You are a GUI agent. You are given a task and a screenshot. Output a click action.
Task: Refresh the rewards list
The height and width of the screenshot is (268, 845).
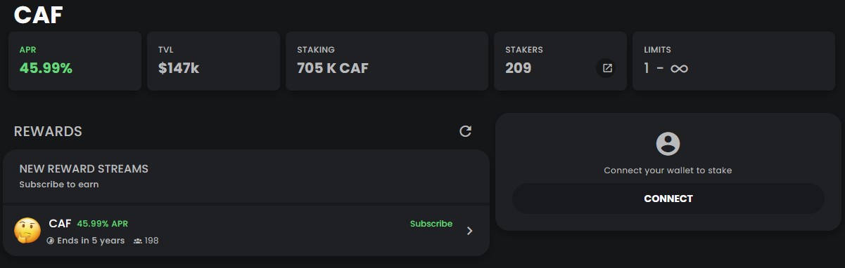click(465, 131)
